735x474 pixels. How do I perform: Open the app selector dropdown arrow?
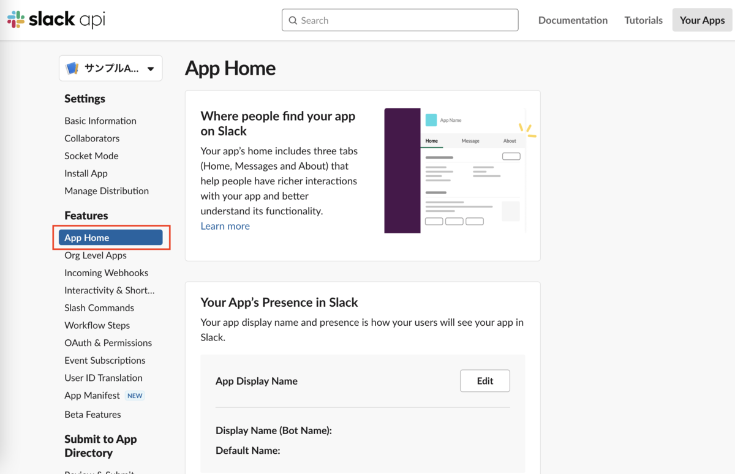[151, 69]
